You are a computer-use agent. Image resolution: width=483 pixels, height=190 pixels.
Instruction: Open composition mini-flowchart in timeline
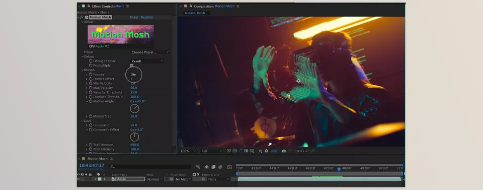pyautogui.click(x=198, y=167)
